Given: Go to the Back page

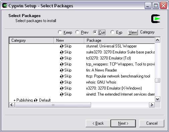Looking at the screenshot, I should 98,123.
